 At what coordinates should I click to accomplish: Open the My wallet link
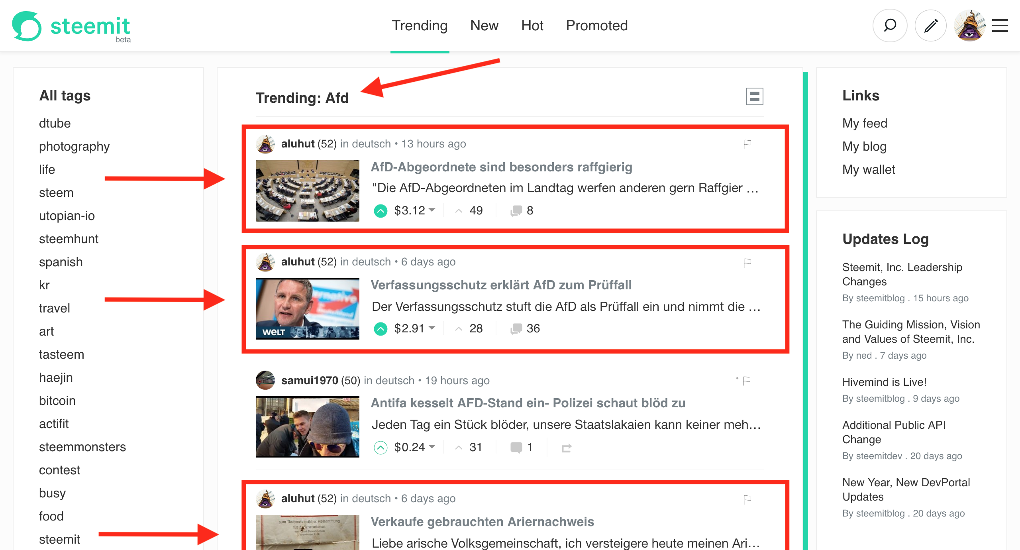[x=869, y=169]
